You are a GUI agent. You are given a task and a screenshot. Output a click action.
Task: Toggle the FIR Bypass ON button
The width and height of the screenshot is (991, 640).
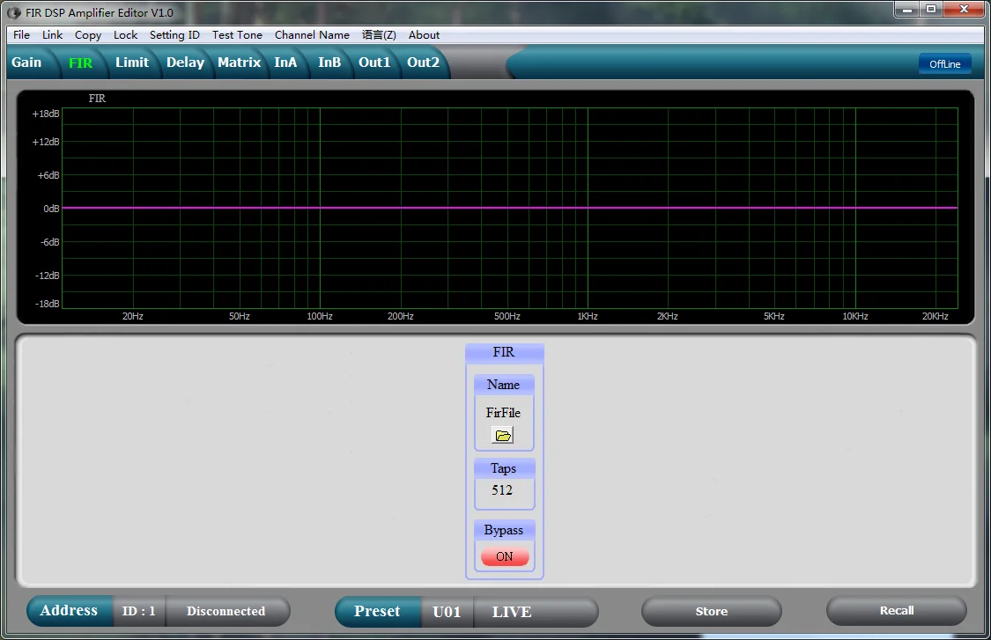505,556
